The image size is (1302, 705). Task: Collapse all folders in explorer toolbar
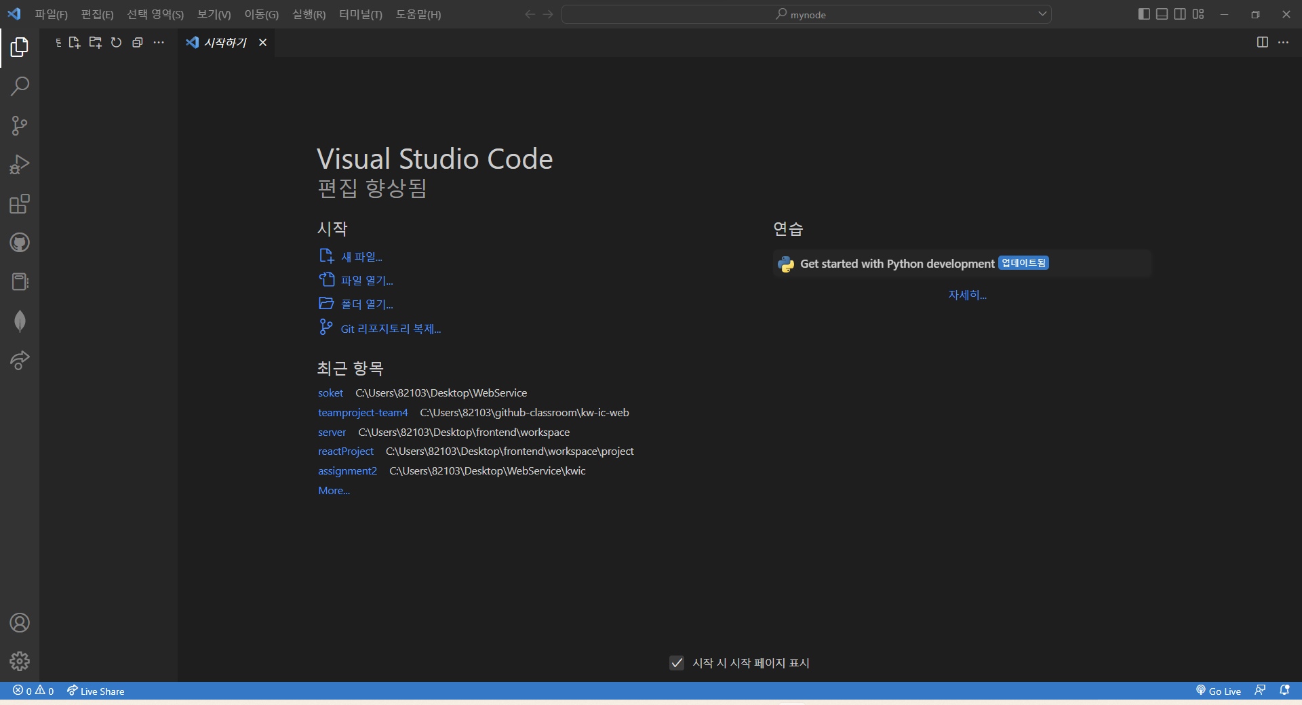138,42
